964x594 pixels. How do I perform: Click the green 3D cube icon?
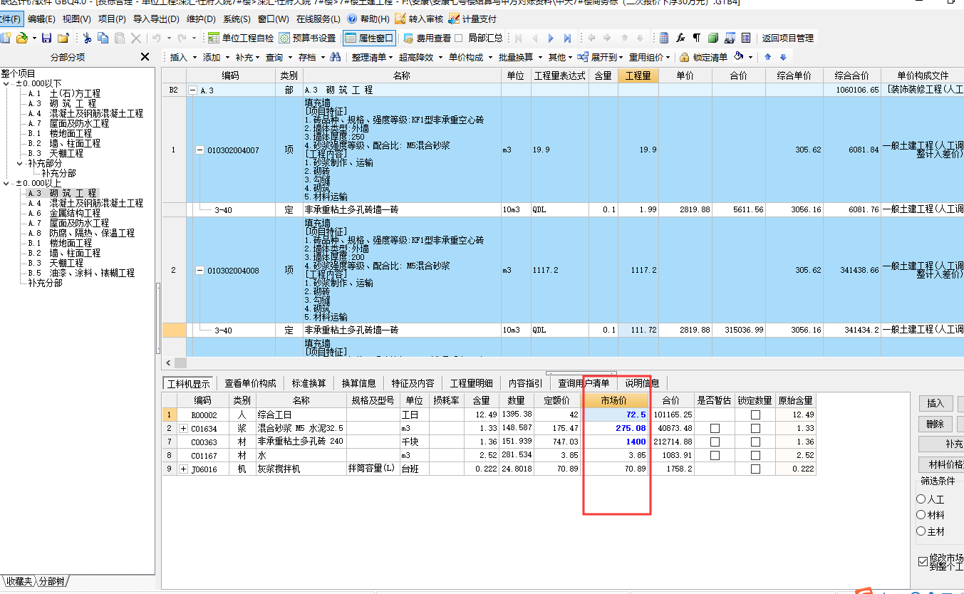click(712, 38)
